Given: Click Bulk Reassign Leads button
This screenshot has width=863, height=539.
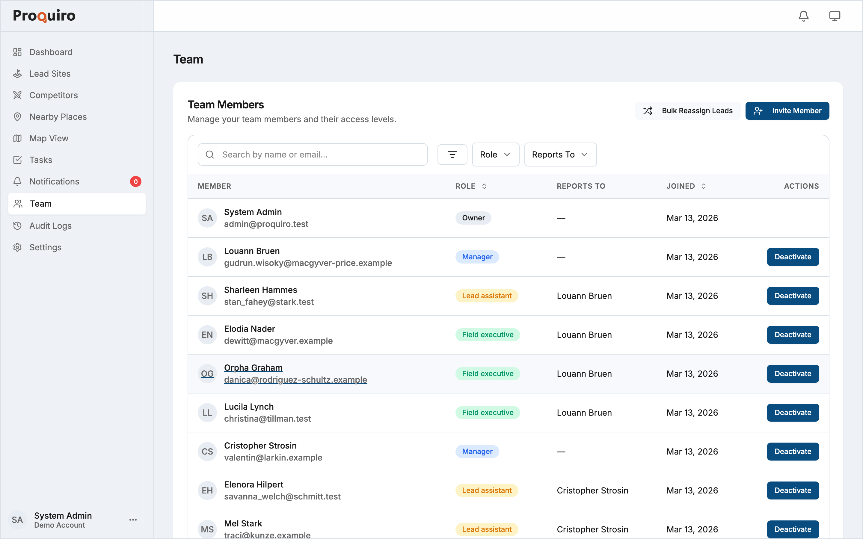Looking at the screenshot, I should tap(687, 111).
